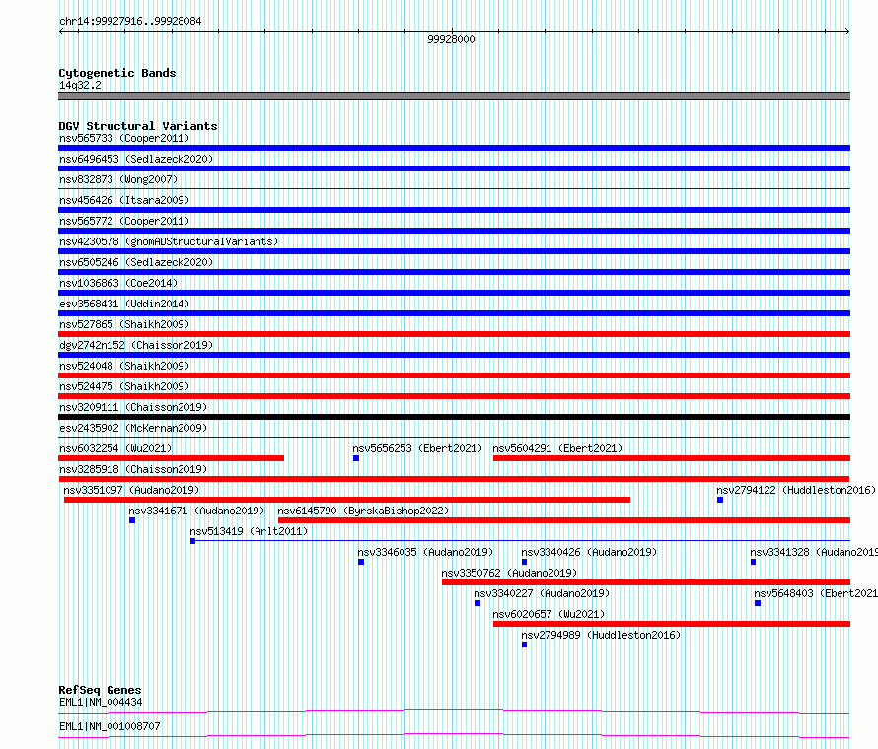Select the nsv3341671 (Audano2019) label
Viewport: 878px width, 749px height.
[x=196, y=511]
